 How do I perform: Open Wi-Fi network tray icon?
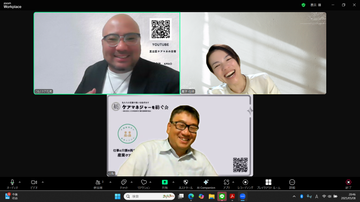click(x=324, y=197)
